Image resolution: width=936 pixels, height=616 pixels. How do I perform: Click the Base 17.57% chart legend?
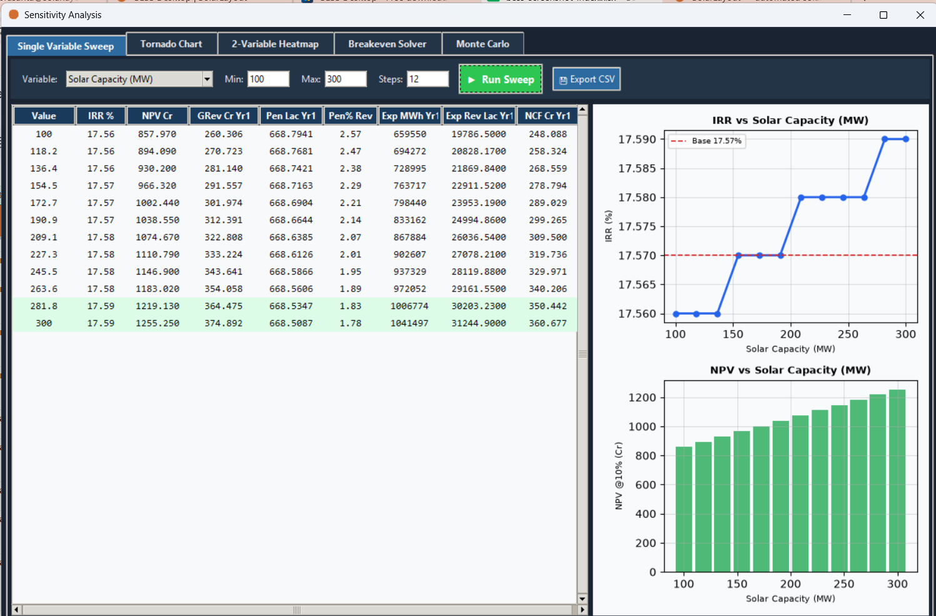(707, 141)
